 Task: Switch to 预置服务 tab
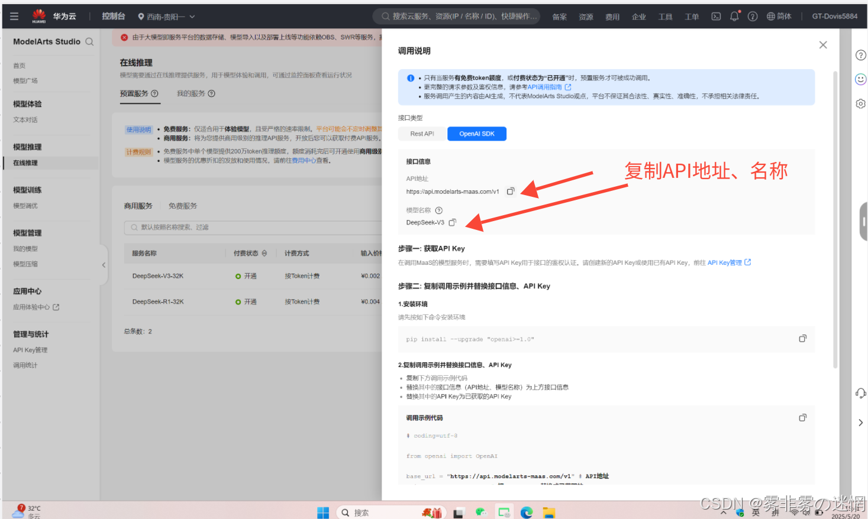(x=134, y=93)
